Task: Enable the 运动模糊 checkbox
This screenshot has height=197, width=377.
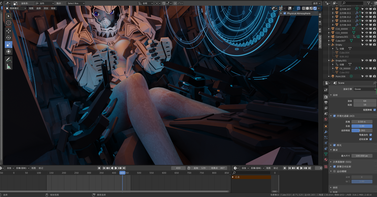Action: (x=334, y=171)
